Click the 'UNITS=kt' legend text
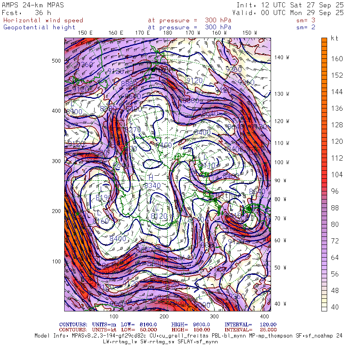The image size is (346, 346). 104,330
